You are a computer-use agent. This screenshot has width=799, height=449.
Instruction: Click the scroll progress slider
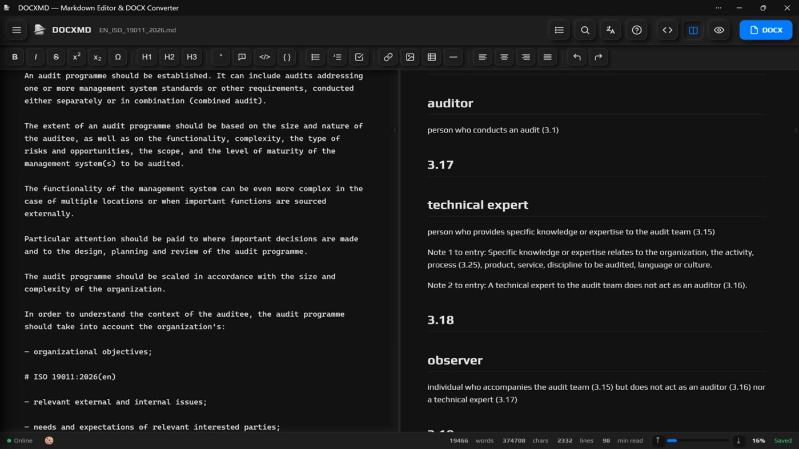(x=698, y=440)
